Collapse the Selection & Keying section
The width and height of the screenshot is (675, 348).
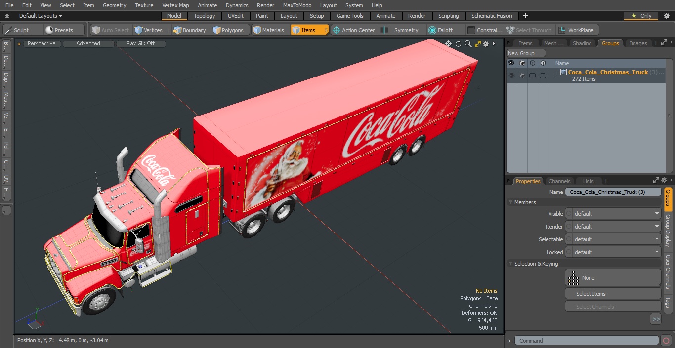511,264
